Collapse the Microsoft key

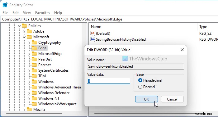point(24,37)
